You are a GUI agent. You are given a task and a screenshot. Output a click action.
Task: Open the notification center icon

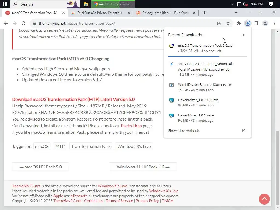(x=271, y=4)
